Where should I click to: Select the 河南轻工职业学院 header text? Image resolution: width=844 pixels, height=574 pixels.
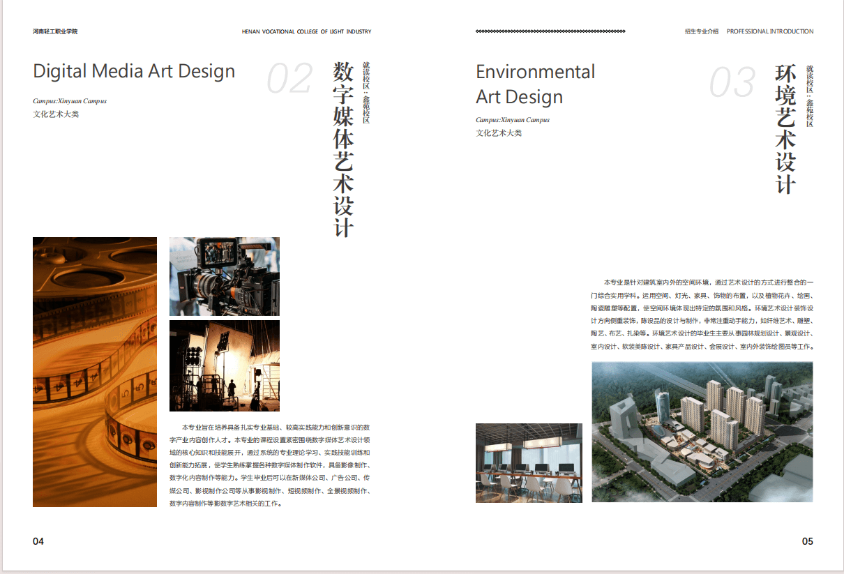(x=55, y=31)
